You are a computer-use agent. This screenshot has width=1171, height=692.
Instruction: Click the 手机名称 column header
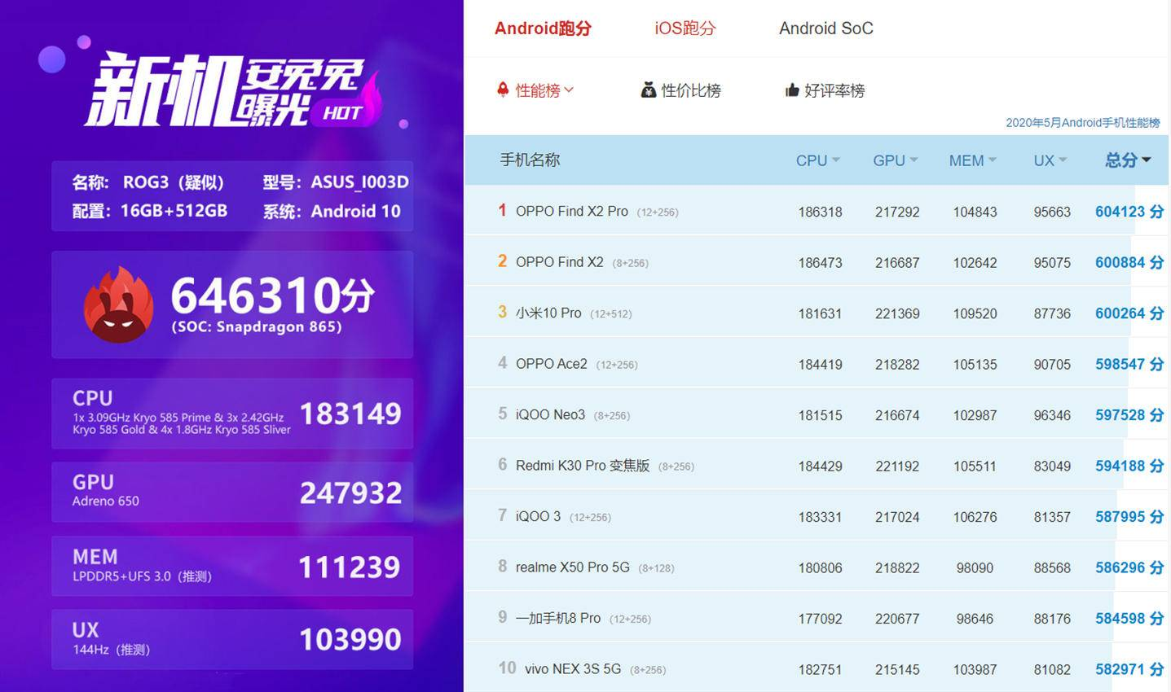pyautogui.click(x=530, y=160)
